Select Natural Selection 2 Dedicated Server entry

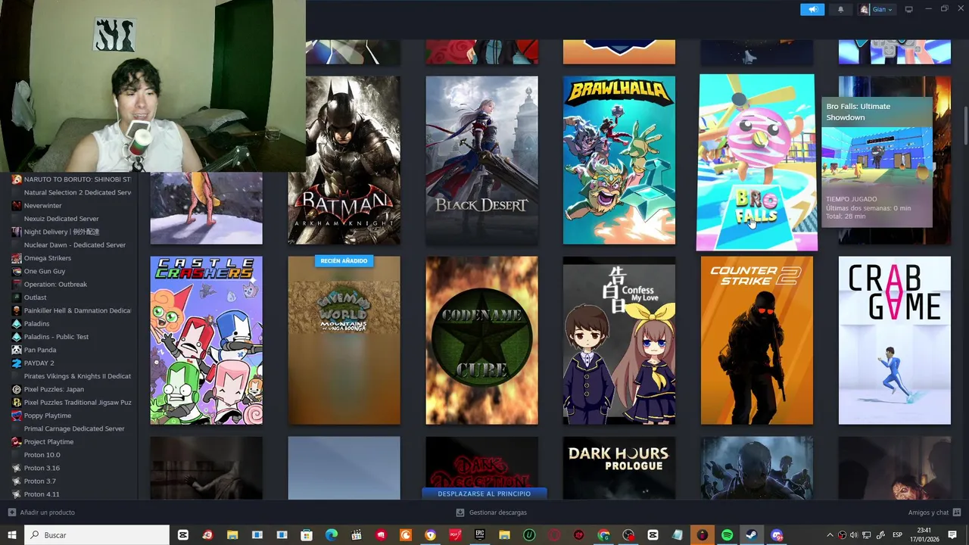(77, 193)
